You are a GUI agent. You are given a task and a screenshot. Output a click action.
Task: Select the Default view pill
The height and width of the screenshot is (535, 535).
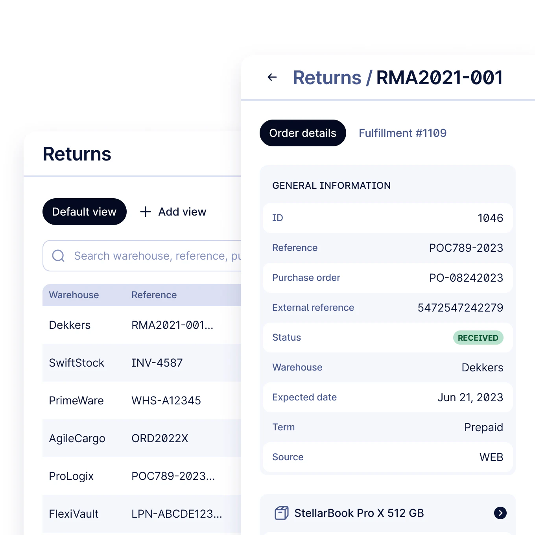(84, 212)
